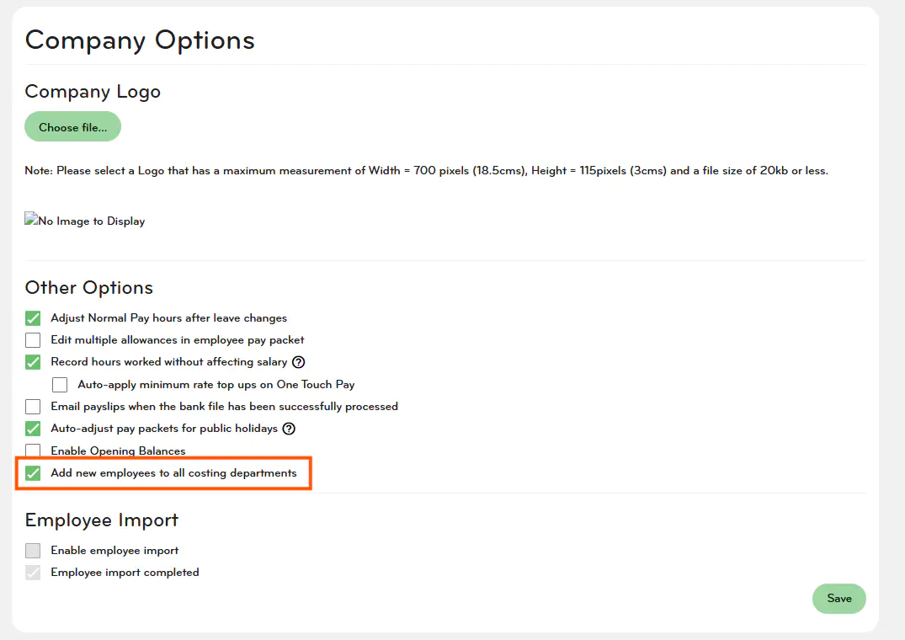Image resolution: width=905 pixels, height=640 pixels.
Task: Uncheck Adjust Normal Pay hours after leave changes
Action: [x=33, y=318]
